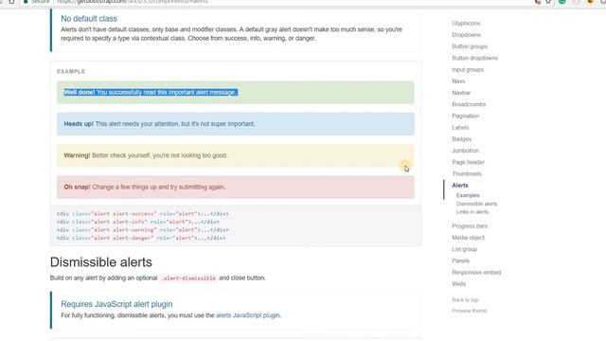Open the Examples sub-link under Alerts

click(x=468, y=196)
